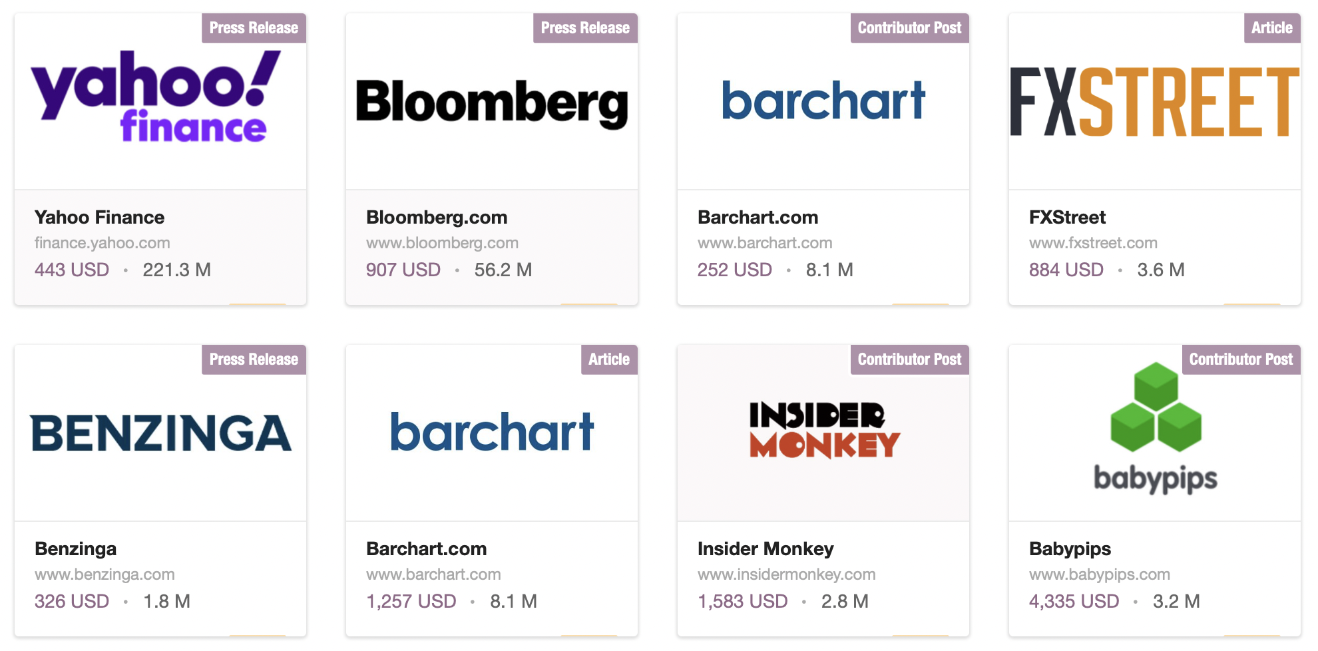Visit the www.insidermonkey.com link
Image resolution: width=1318 pixels, height=651 pixels.
point(787,574)
